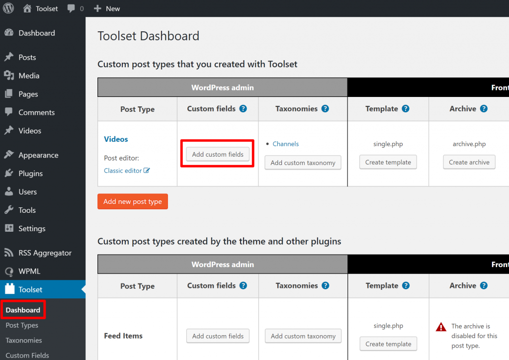Click the Plugins plug icon

click(x=9, y=174)
